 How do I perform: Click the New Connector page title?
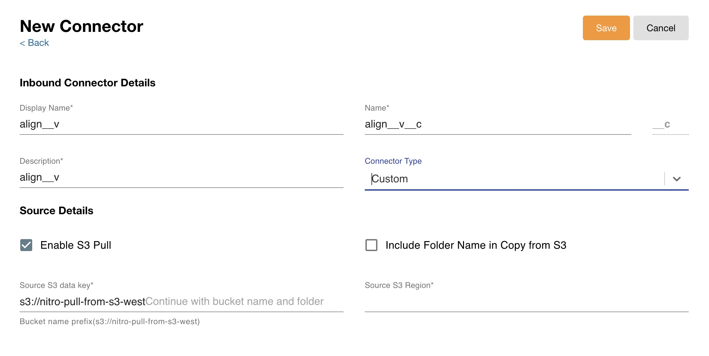pos(81,26)
